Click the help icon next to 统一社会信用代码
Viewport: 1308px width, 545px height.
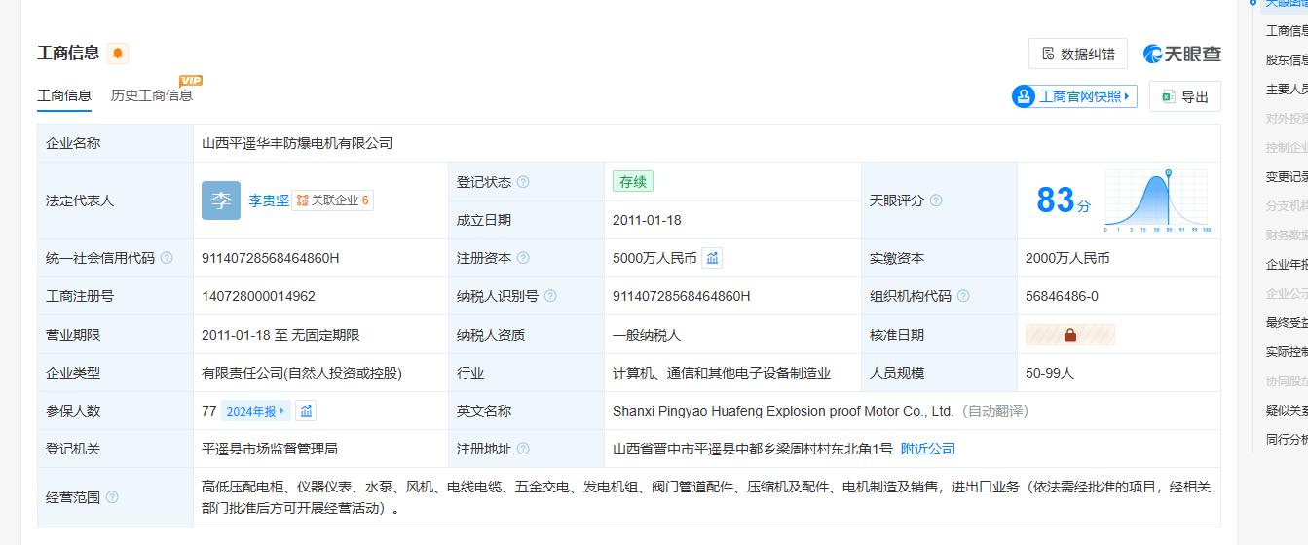tap(167, 258)
